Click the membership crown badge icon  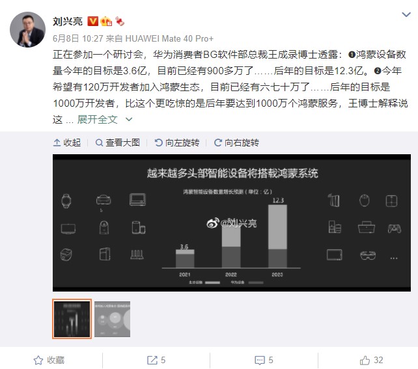point(106,21)
